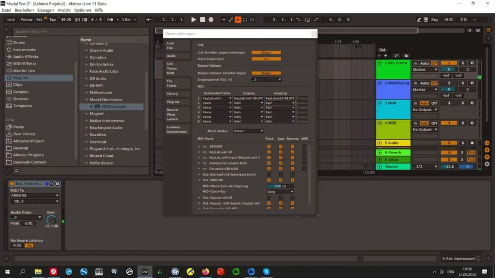
Task: Arm the 5 Audio track for recording
Action: click(472, 143)
